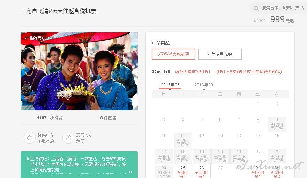Switch to the 2016年08 month tab
The height and width of the screenshot is (178, 307).
[x=204, y=85]
